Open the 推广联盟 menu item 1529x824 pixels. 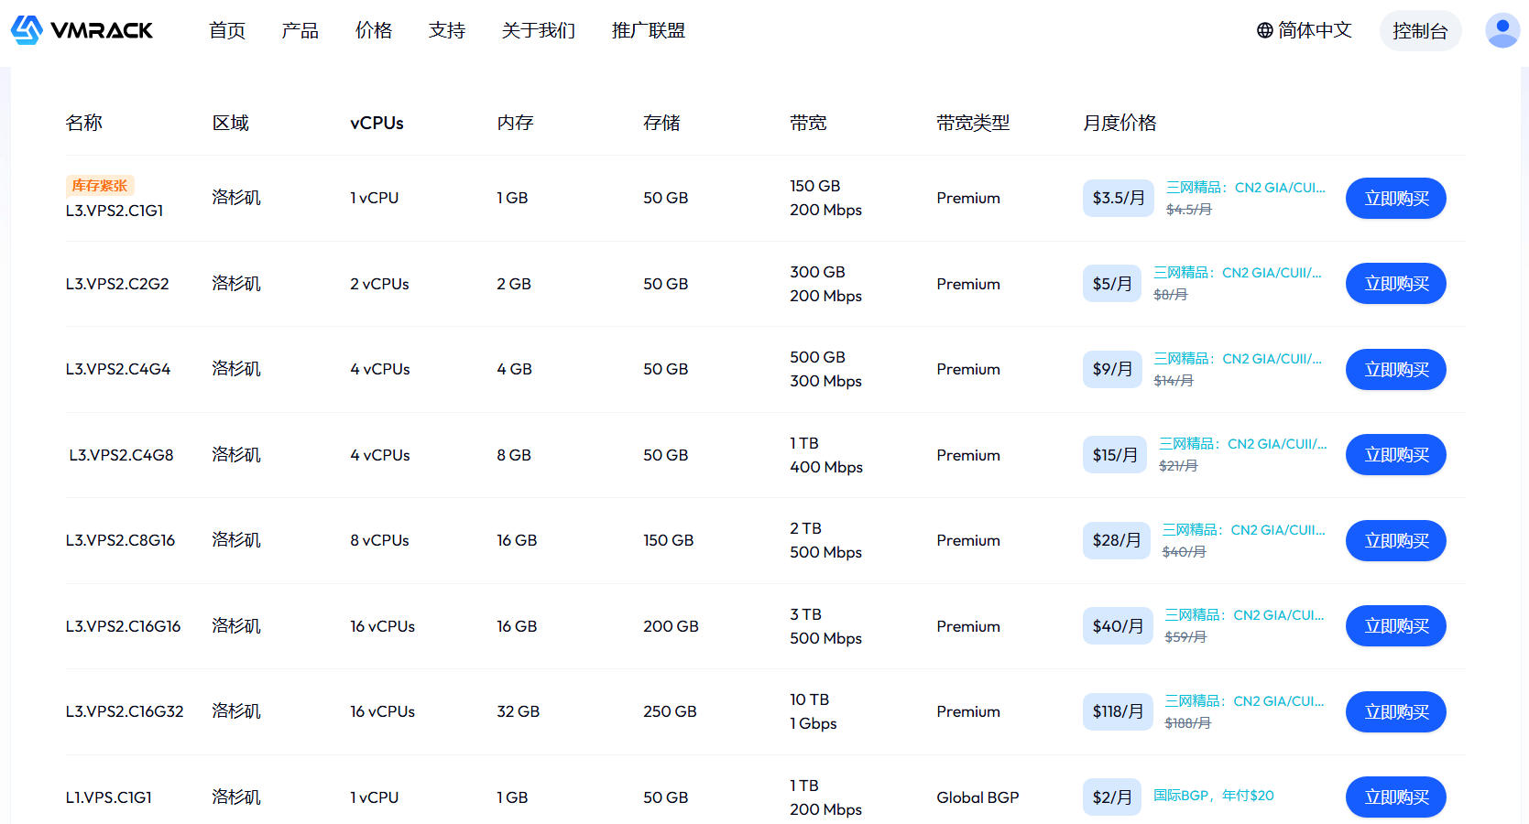click(649, 30)
